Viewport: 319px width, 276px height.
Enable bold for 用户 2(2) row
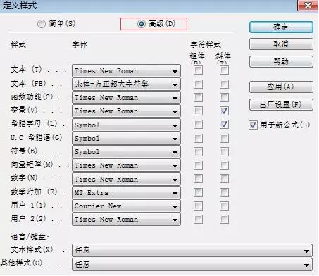(198, 220)
